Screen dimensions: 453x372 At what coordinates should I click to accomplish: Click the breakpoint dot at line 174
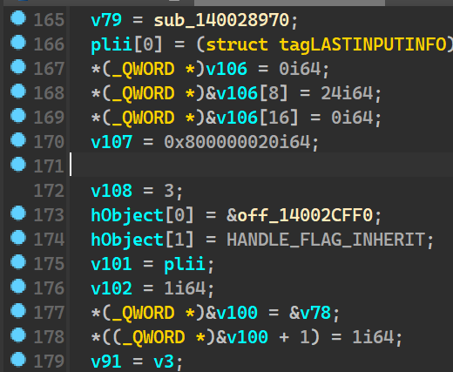pyautogui.click(x=18, y=238)
